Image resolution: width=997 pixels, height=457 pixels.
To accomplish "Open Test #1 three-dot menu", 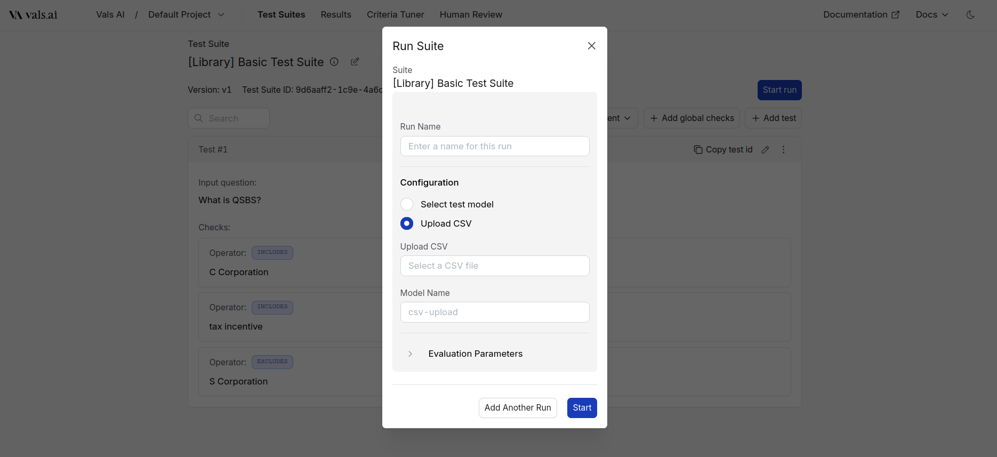I will click(783, 150).
